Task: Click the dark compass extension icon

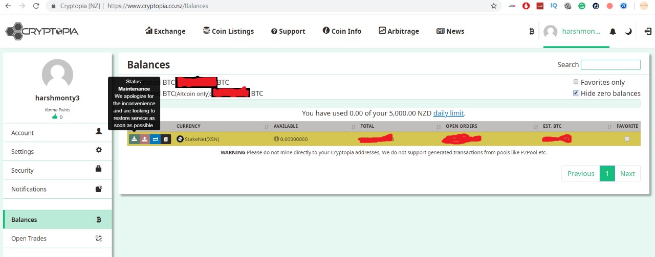Action: click(x=596, y=6)
